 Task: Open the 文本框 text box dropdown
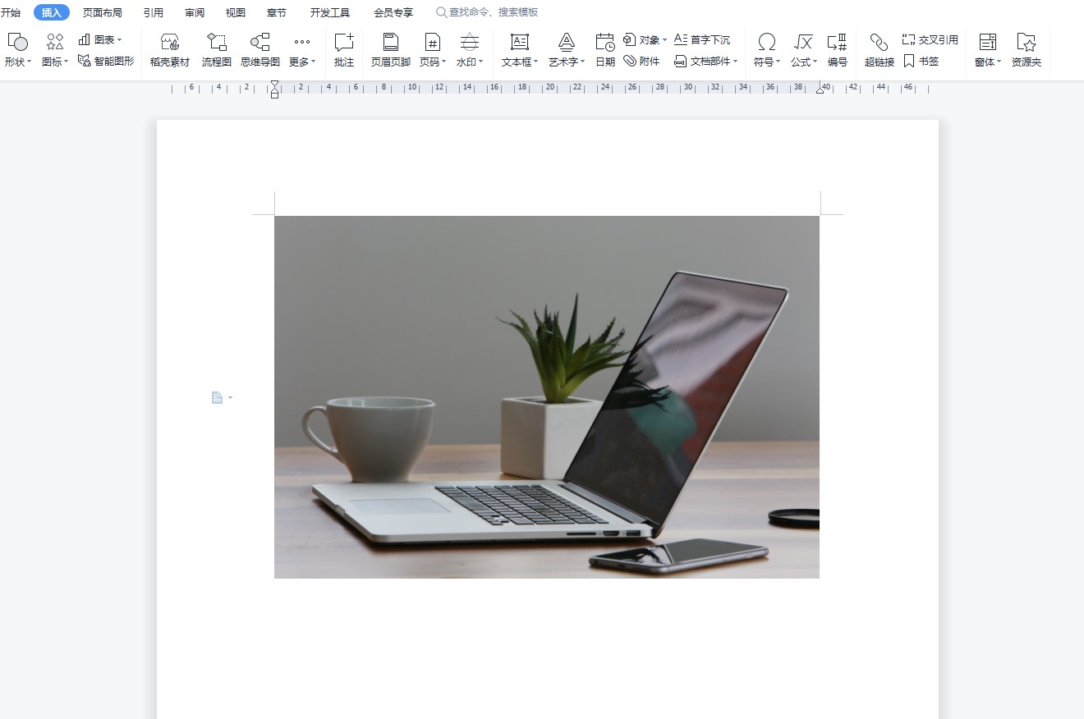520,62
